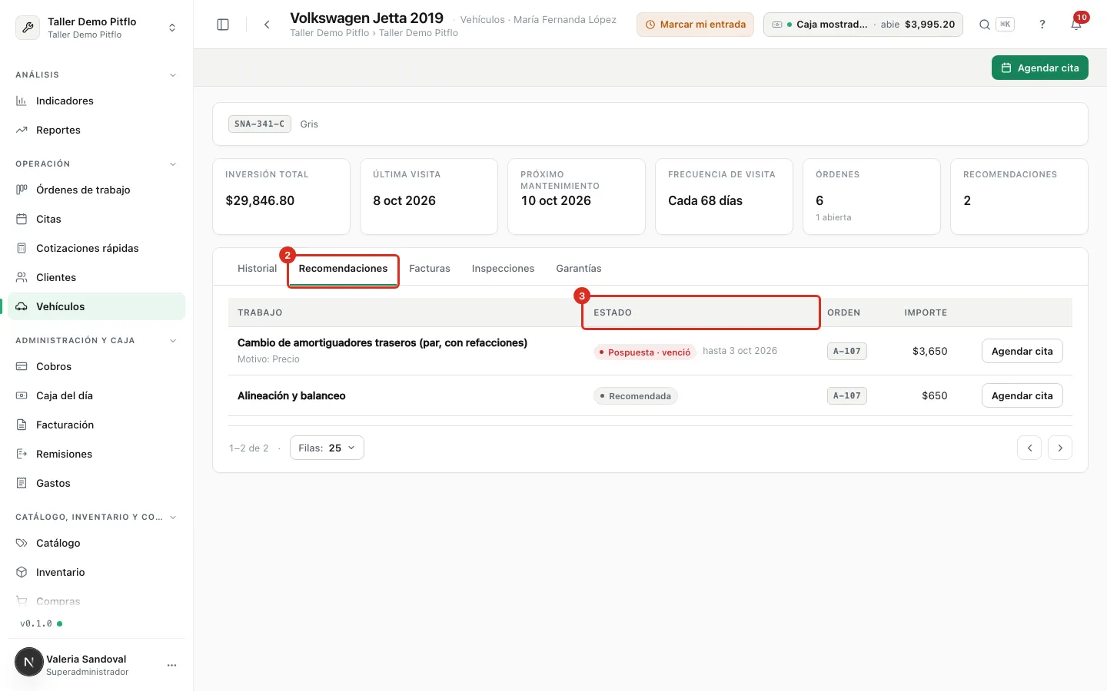Go to next page of recommendations

coord(1059,448)
